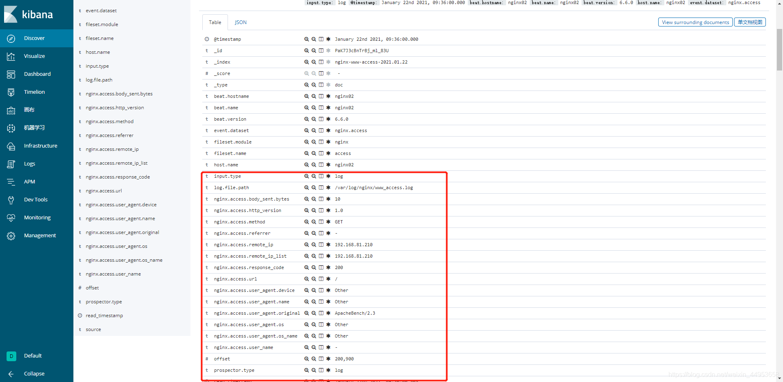The height and width of the screenshot is (382, 783).
Task: Click the page vertical scrollbar thumb
Action: 779,50
